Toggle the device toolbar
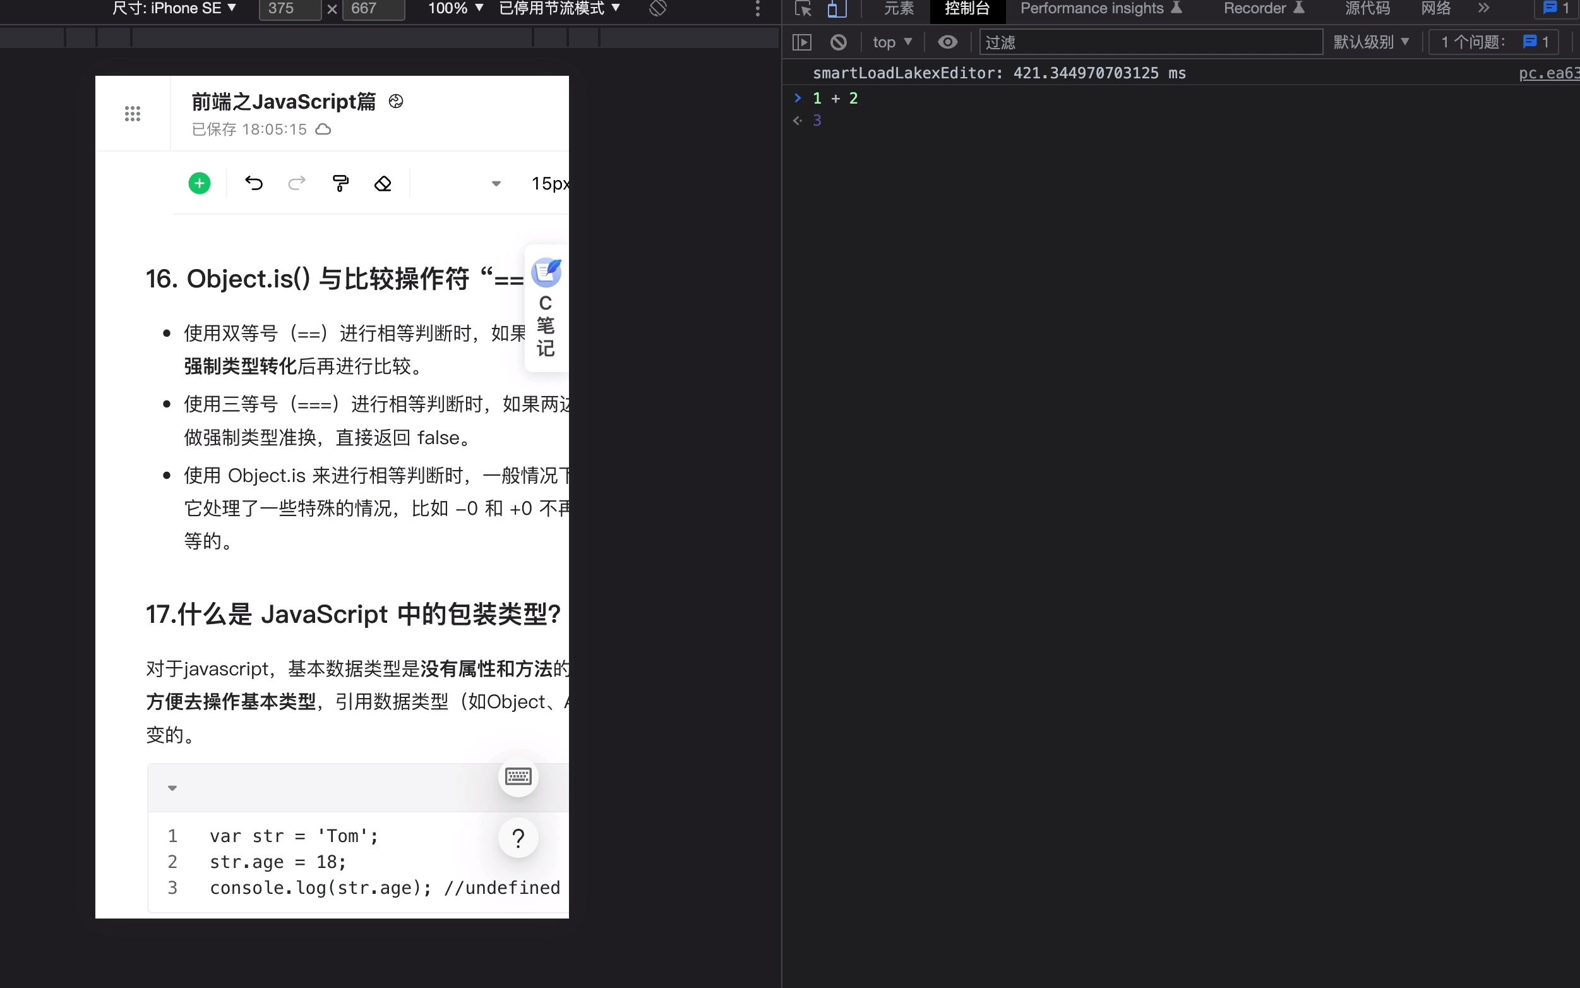The height and width of the screenshot is (988, 1580). [837, 9]
